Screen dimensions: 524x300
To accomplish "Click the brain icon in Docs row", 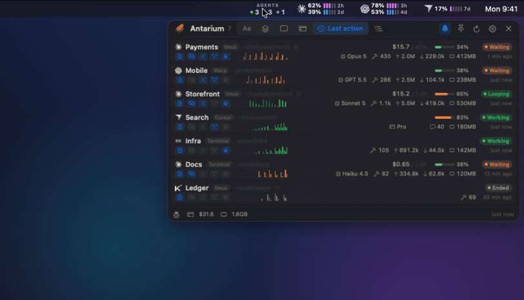I will pos(191,174).
